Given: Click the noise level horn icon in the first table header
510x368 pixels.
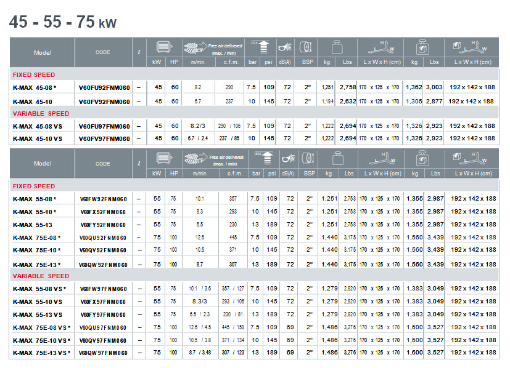Looking at the screenshot, I should [x=285, y=47].
